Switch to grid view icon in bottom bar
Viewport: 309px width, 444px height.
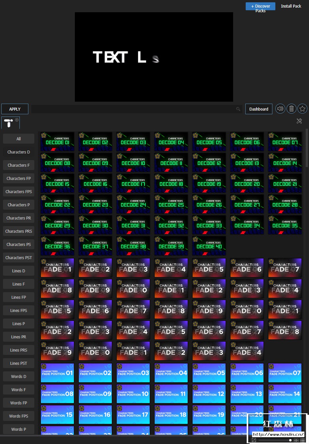coord(296,440)
